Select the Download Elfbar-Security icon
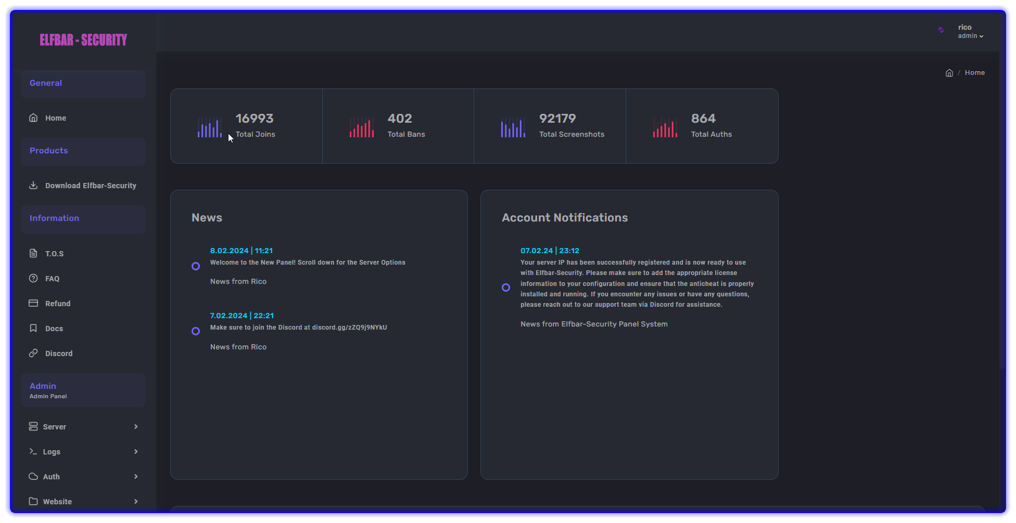Viewport: 1016px width, 523px height. [x=33, y=185]
